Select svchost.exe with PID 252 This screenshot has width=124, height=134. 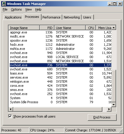tap(61, 94)
